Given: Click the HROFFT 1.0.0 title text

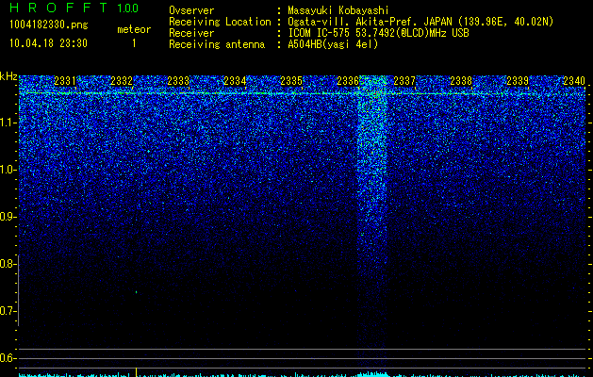Looking at the screenshot, I should tap(74, 8).
